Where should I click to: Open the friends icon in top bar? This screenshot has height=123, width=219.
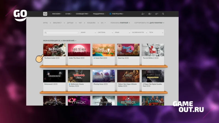pyautogui.click(x=149, y=14)
